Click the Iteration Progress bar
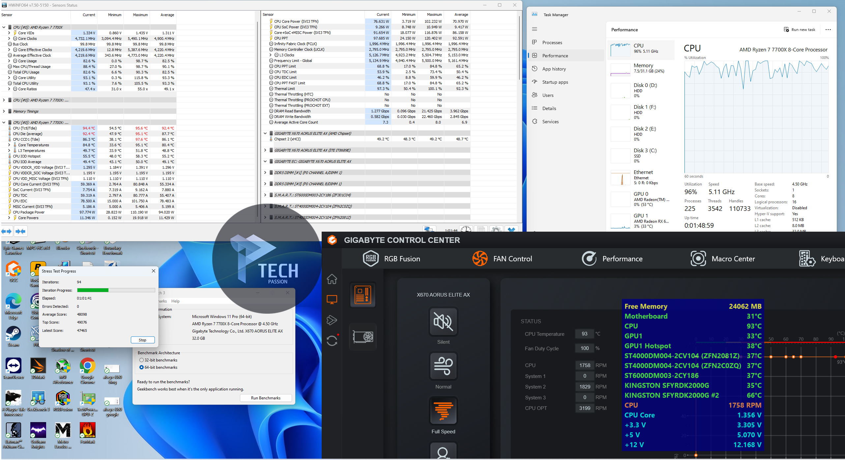This screenshot has width=845, height=460. pyautogui.click(x=116, y=290)
